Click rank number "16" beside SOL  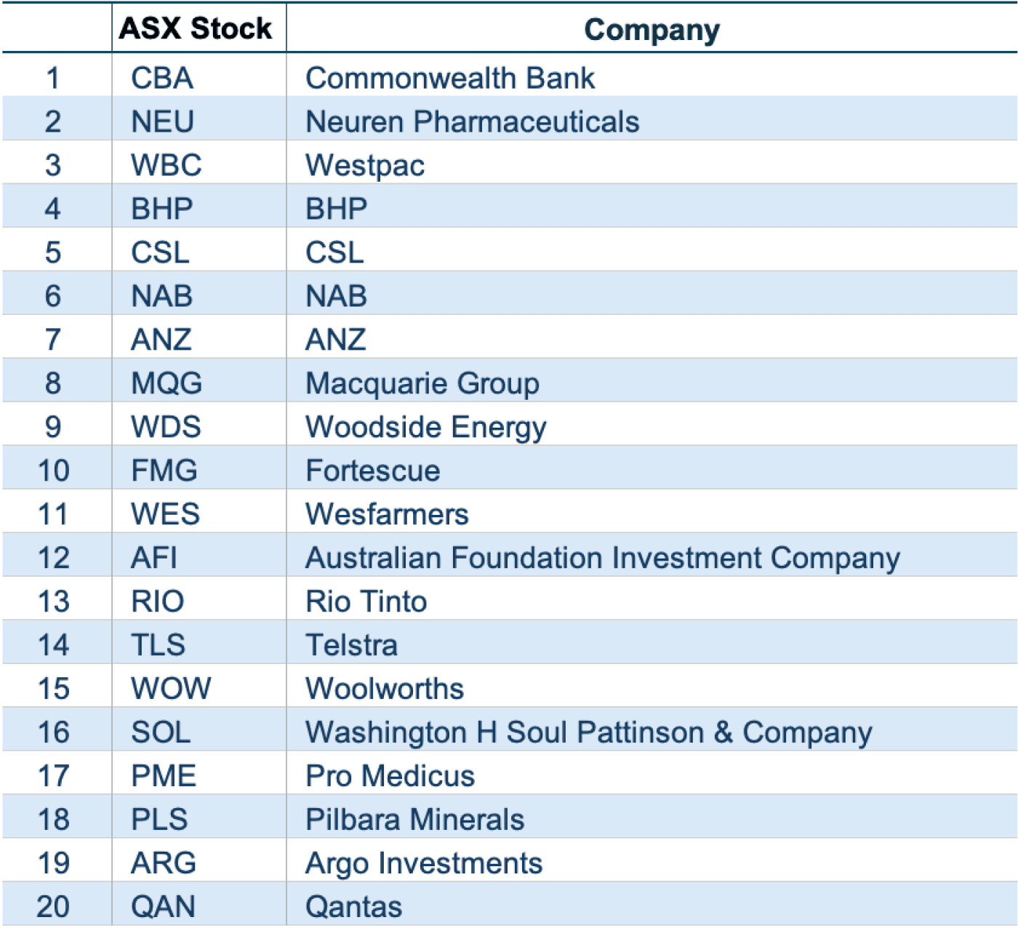(54, 732)
